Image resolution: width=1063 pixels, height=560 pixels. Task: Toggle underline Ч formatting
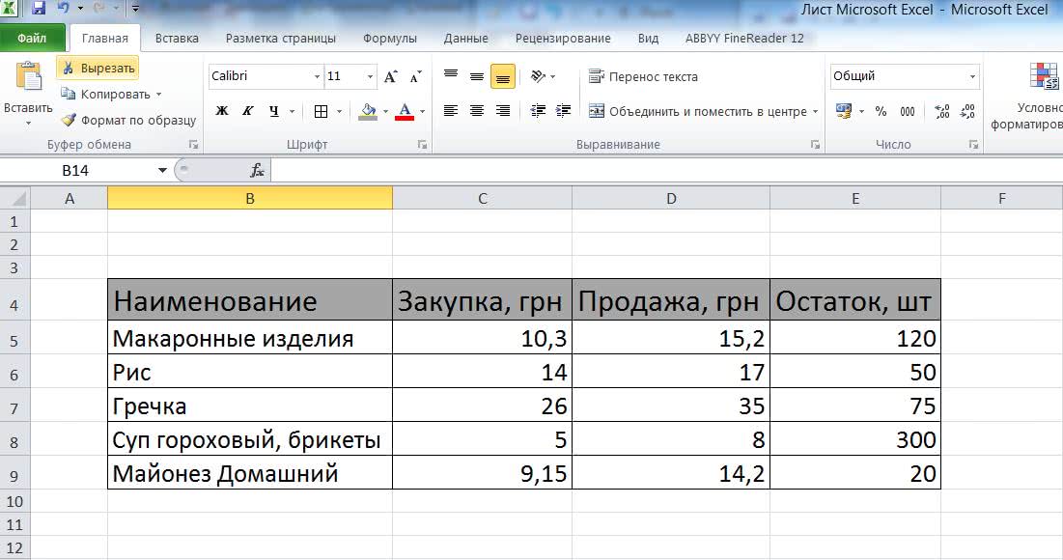(x=274, y=110)
